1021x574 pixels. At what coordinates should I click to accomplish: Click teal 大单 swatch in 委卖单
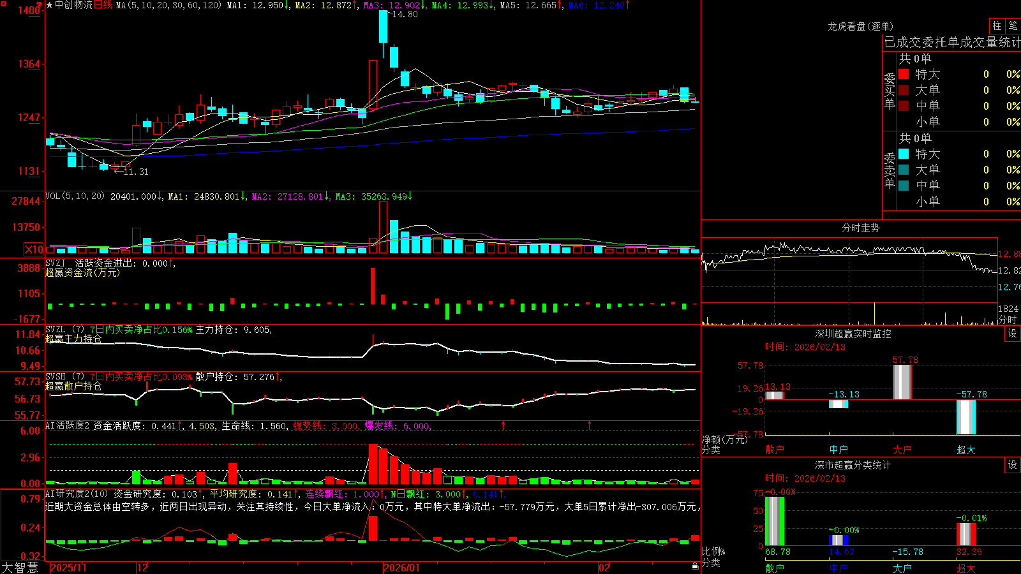(904, 170)
